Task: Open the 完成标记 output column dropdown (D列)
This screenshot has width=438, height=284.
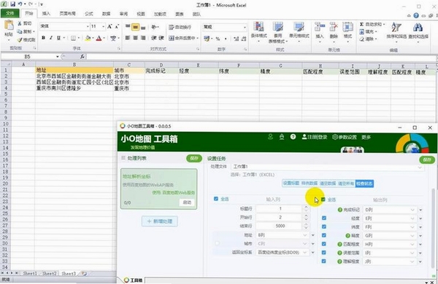Action: 390,210
